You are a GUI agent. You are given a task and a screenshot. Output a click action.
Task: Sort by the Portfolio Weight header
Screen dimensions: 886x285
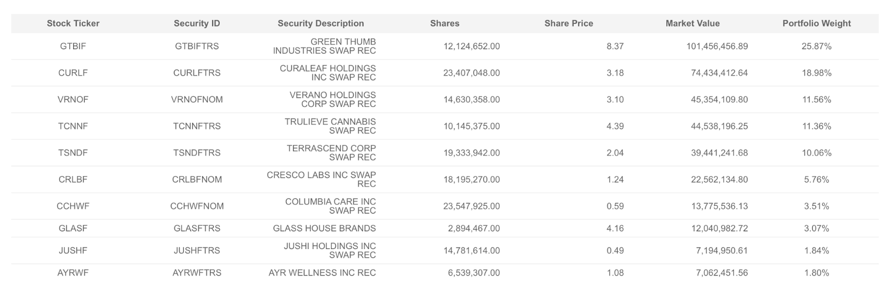tap(816, 23)
